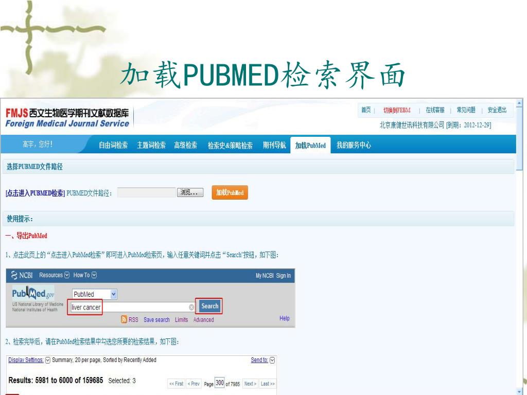Click the PubMed.gov logo

point(33,293)
